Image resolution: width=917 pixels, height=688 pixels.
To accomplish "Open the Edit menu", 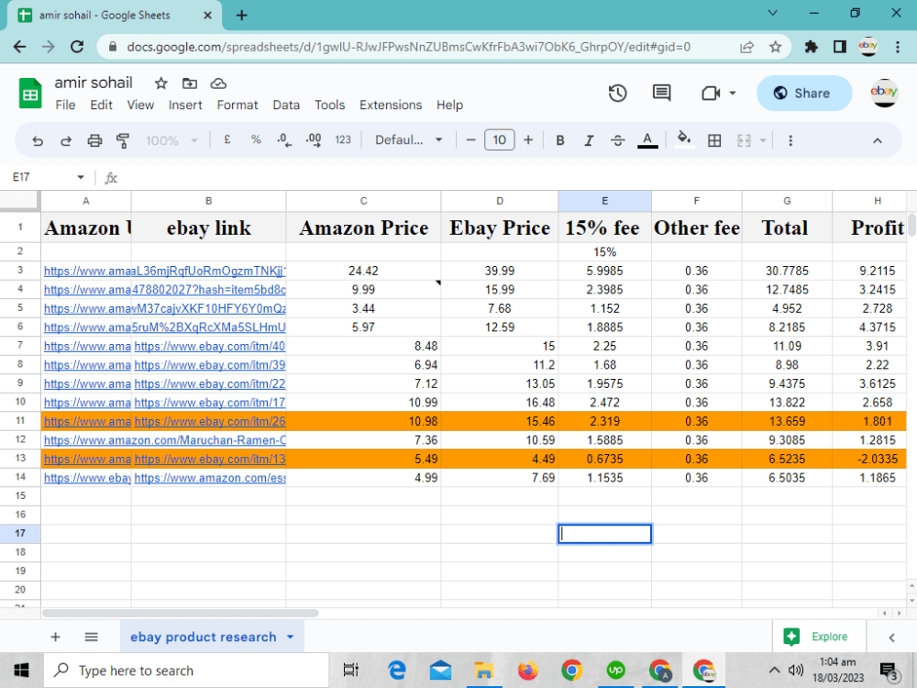I will [x=101, y=105].
